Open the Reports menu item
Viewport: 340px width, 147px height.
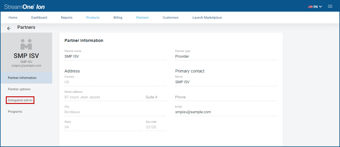(67, 17)
